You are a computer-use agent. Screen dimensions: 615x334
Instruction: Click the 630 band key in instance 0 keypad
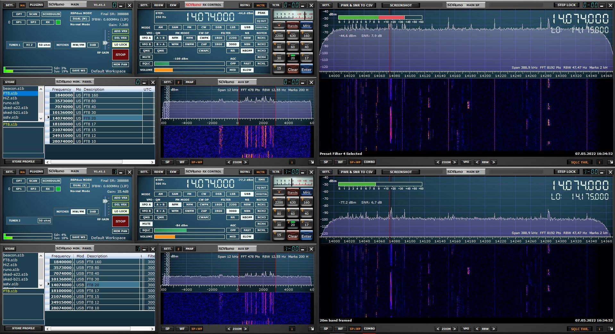(293, 34)
